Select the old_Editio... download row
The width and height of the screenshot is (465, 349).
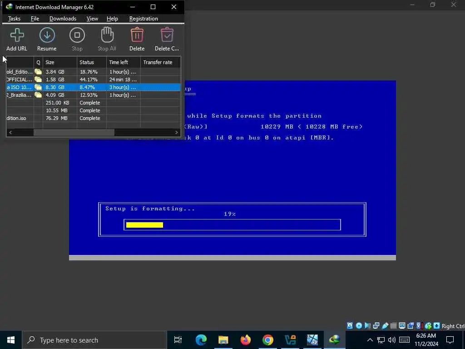(94, 71)
